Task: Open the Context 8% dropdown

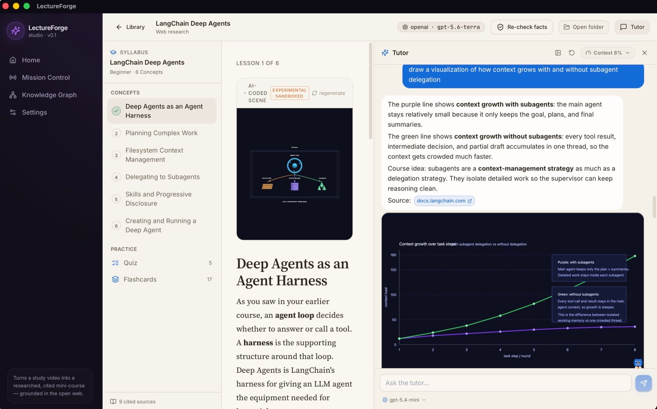Action: click(x=608, y=53)
